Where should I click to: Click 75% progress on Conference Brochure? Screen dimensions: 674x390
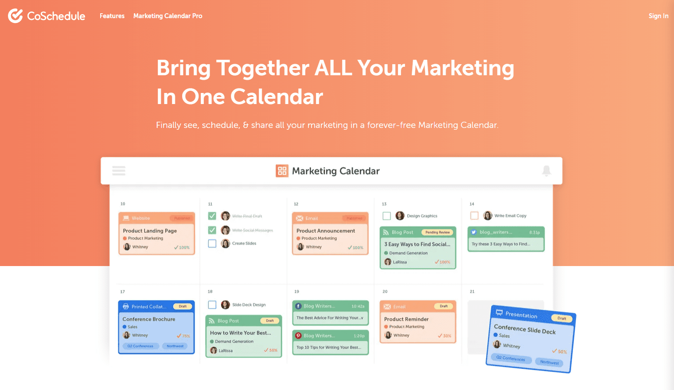pos(183,336)
